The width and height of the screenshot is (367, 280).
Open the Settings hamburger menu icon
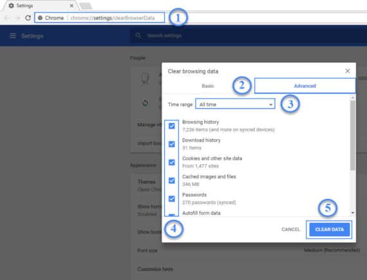13,36
